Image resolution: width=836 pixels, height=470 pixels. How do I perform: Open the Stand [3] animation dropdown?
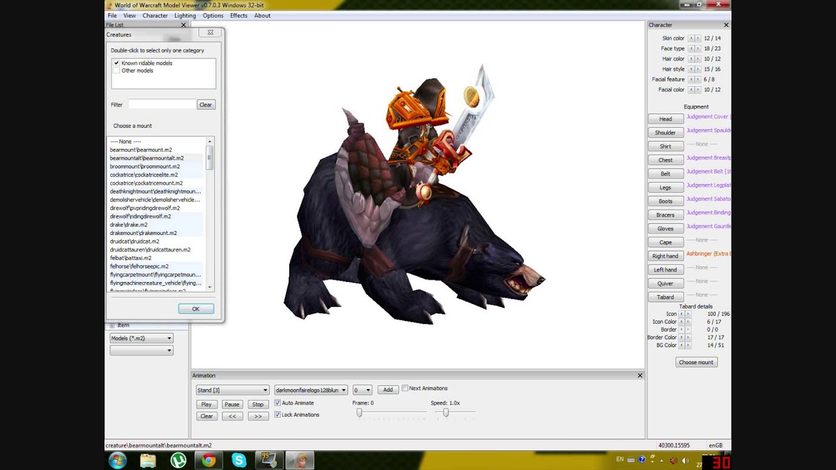[233, 390]
